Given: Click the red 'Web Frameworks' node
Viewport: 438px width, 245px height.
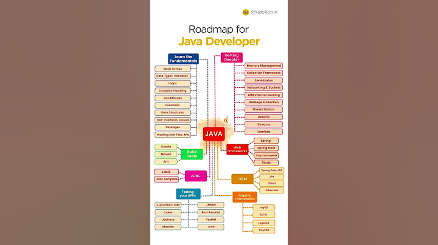Looking at the screenshot, I should pos(237,149).
